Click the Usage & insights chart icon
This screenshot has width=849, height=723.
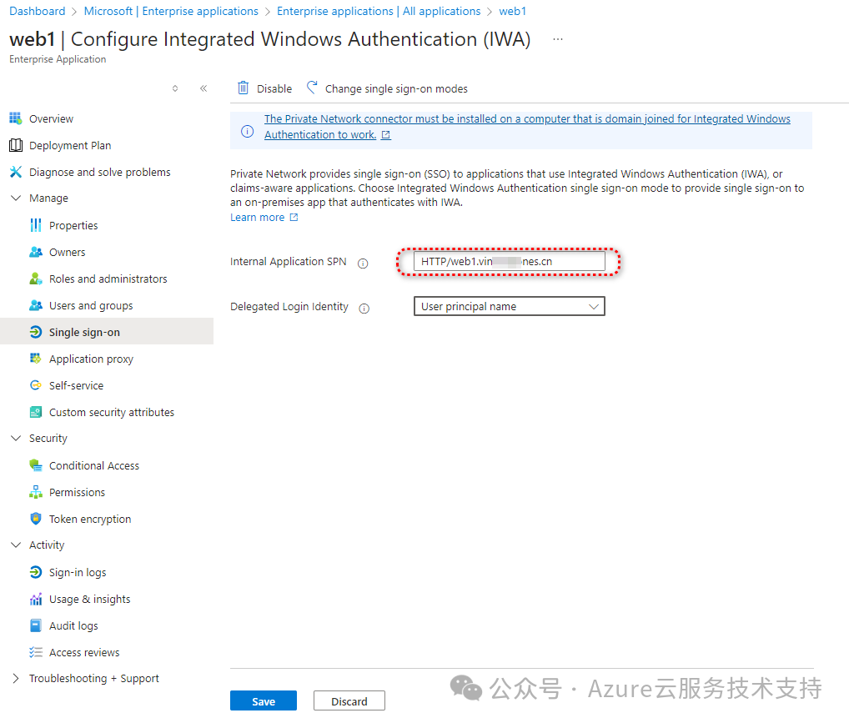tap(36, 599)
